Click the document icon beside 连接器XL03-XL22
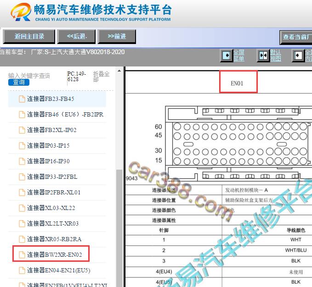Viewport: 312px width, 287px height. [22, 208]
